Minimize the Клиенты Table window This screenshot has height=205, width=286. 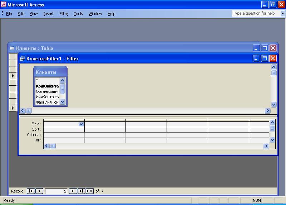pos(256,48)
